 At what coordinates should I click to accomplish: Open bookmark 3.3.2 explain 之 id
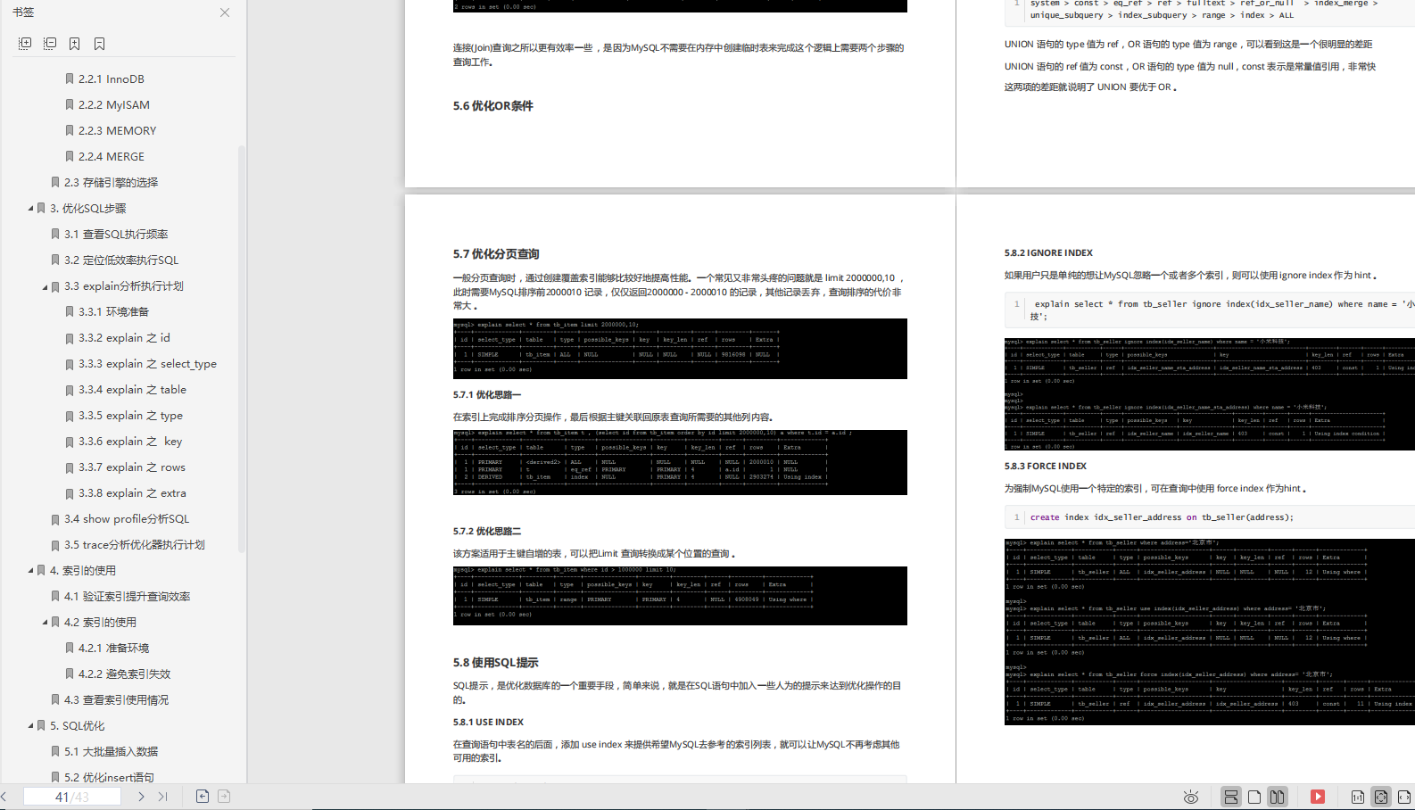124,338
